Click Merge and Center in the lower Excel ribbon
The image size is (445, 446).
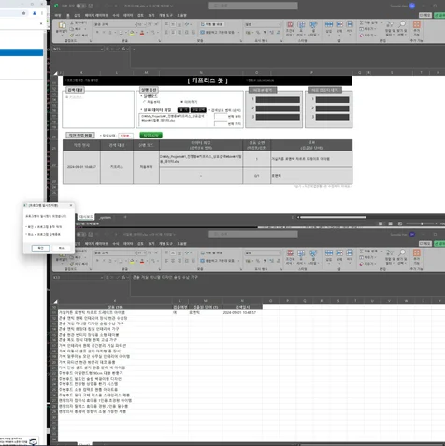[217, 261]
